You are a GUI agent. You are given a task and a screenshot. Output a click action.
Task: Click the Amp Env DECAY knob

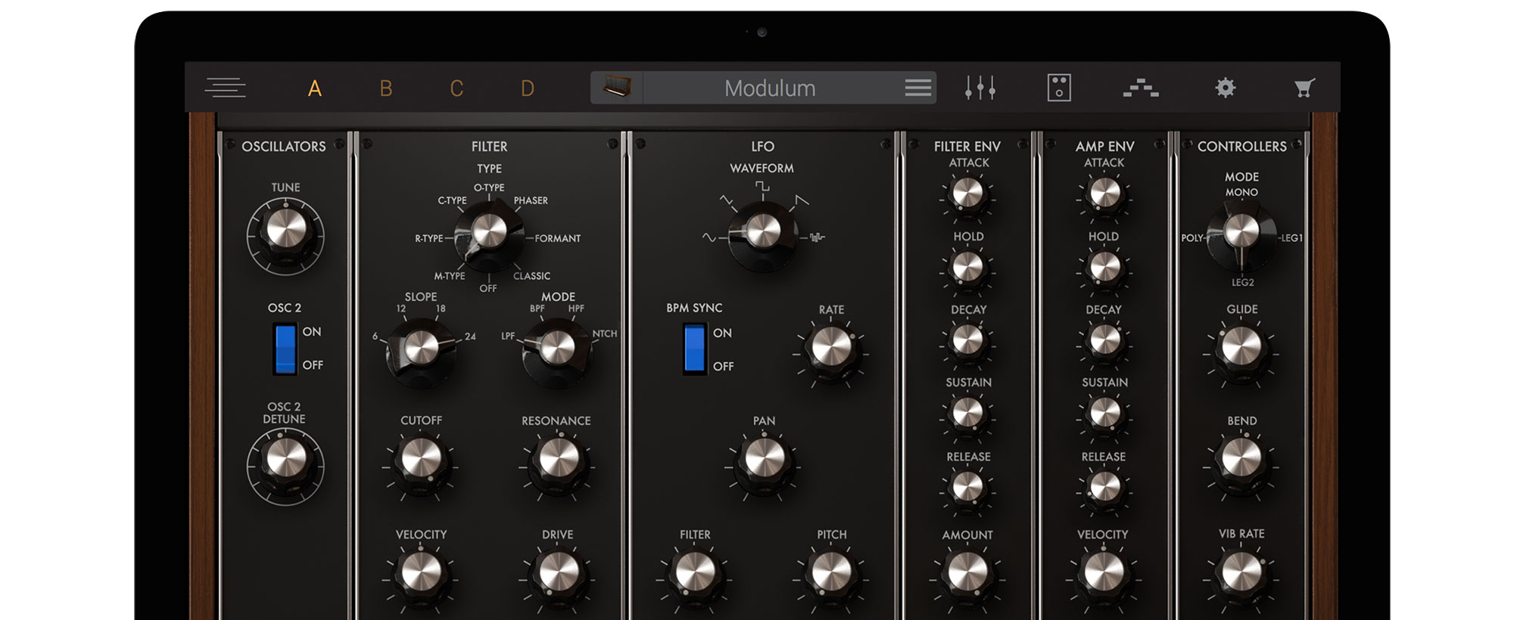(x=1104, y=341)
